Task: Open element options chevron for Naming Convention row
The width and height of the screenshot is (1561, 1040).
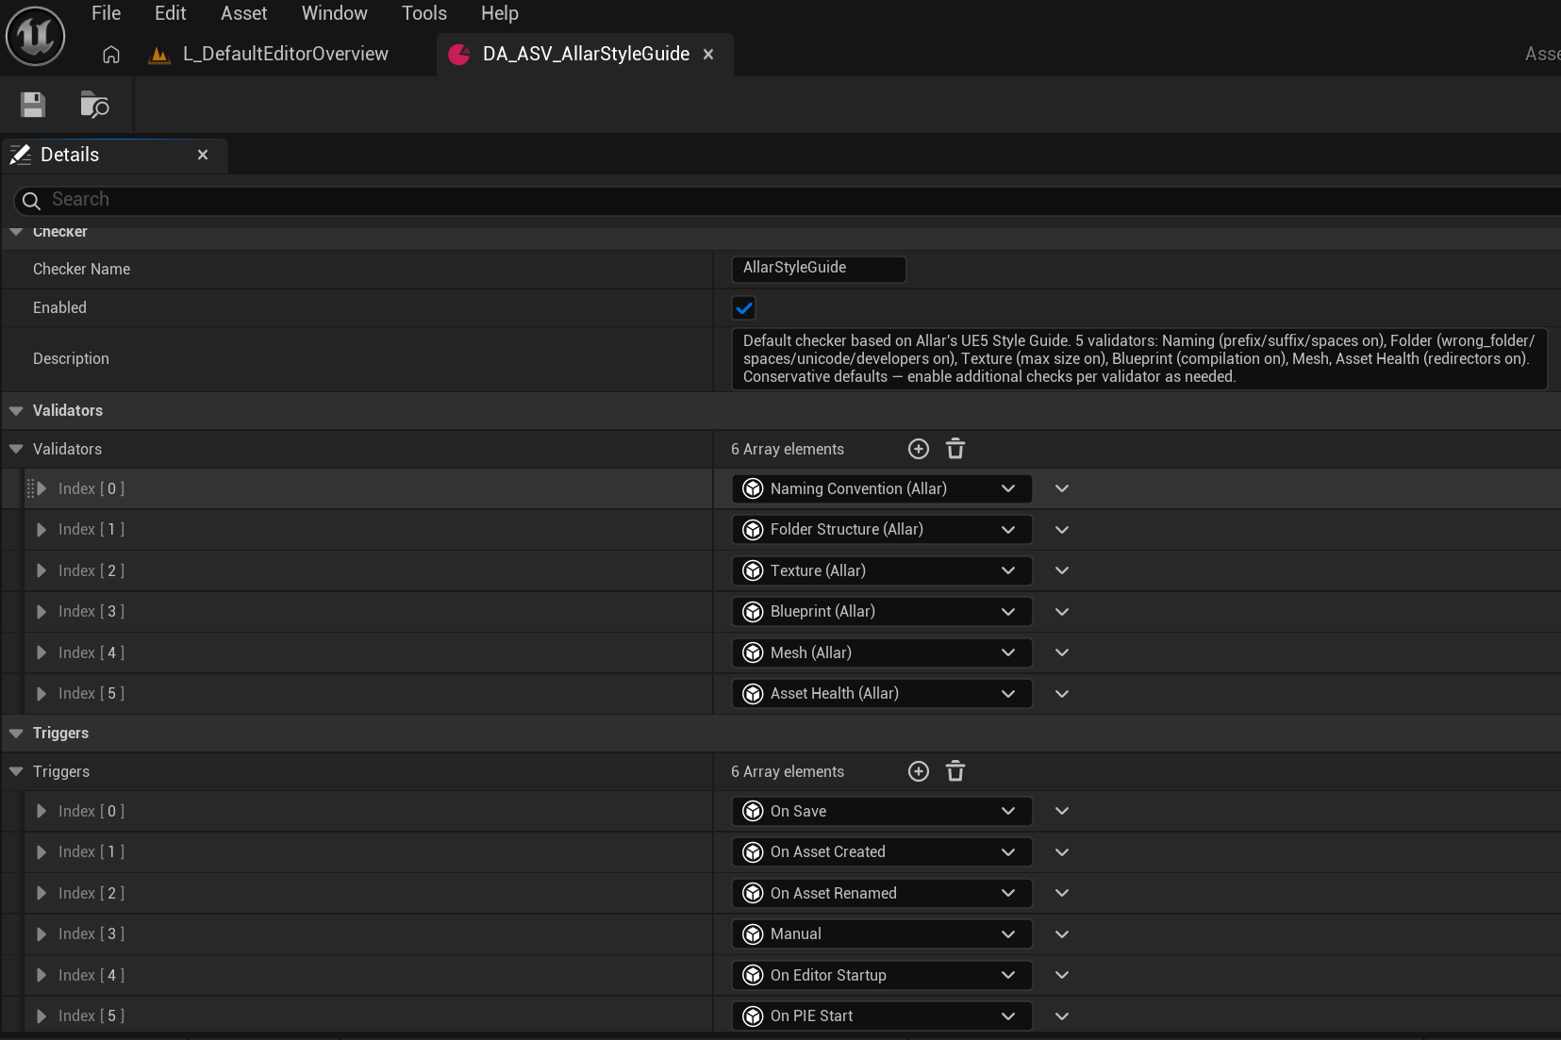Action: pyautogui.click(x=1062, y=488)
